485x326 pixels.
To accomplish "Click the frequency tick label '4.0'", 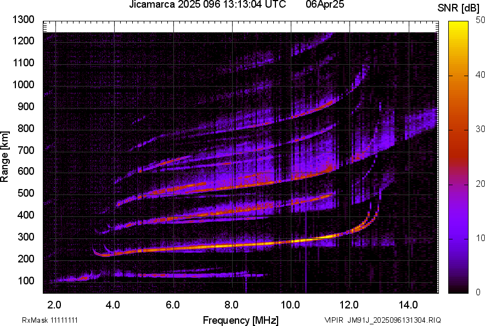I will 112,305.
